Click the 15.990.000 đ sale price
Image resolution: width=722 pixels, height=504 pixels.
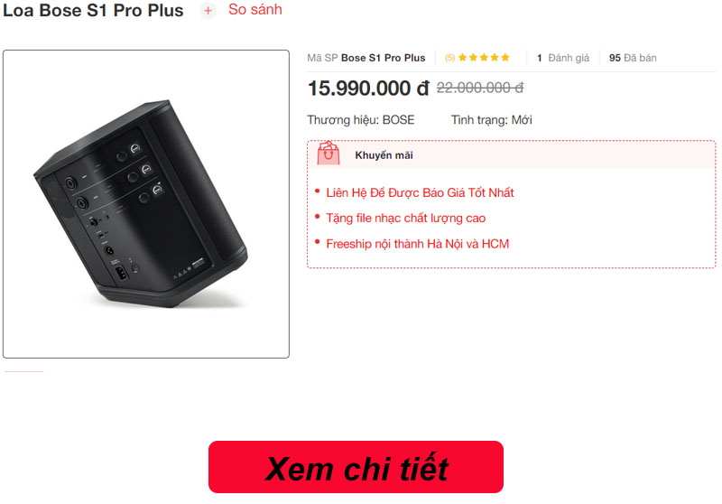point(368,88)
